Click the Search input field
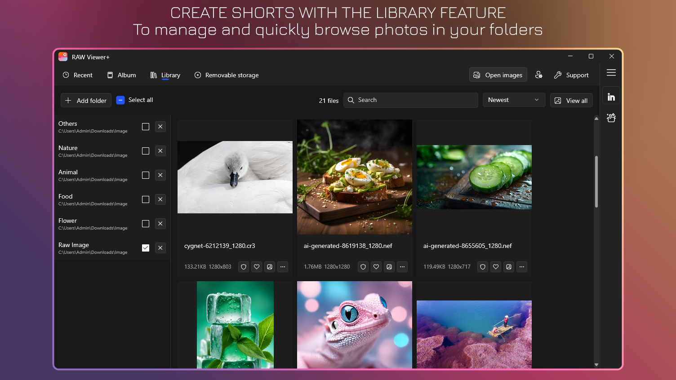Viewport: 676px width, 380px height. tap(410, 100)
